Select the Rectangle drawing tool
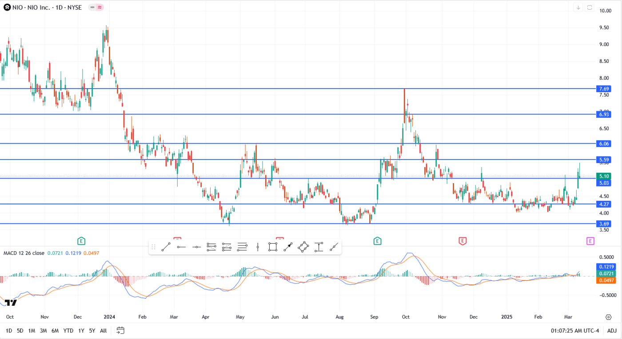 pos(272,247)
